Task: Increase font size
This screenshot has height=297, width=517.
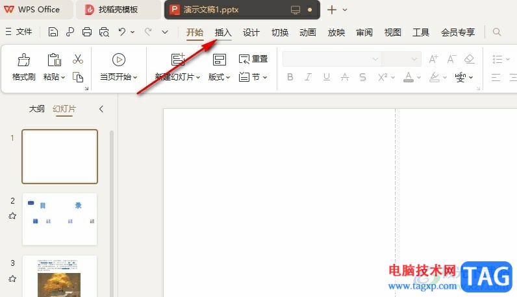Action: (x=433, y=59)
